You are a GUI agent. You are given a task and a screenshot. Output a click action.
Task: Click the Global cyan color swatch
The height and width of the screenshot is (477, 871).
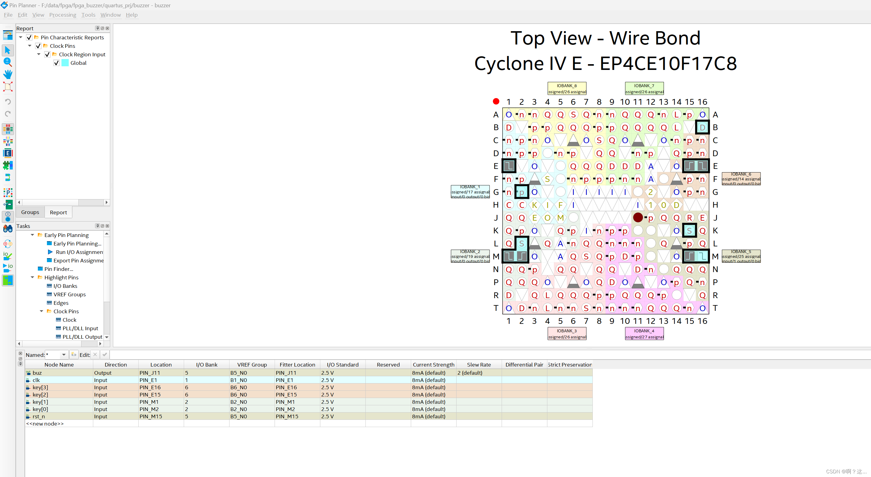(65, 63)
